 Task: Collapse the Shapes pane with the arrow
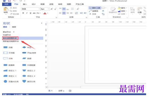coord(42,23)
